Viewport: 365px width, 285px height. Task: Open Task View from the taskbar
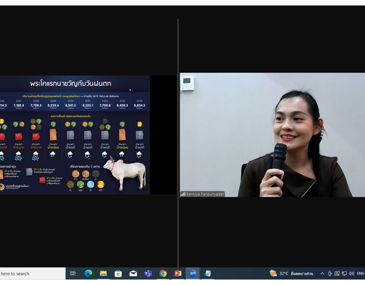[x=73, y=274]
